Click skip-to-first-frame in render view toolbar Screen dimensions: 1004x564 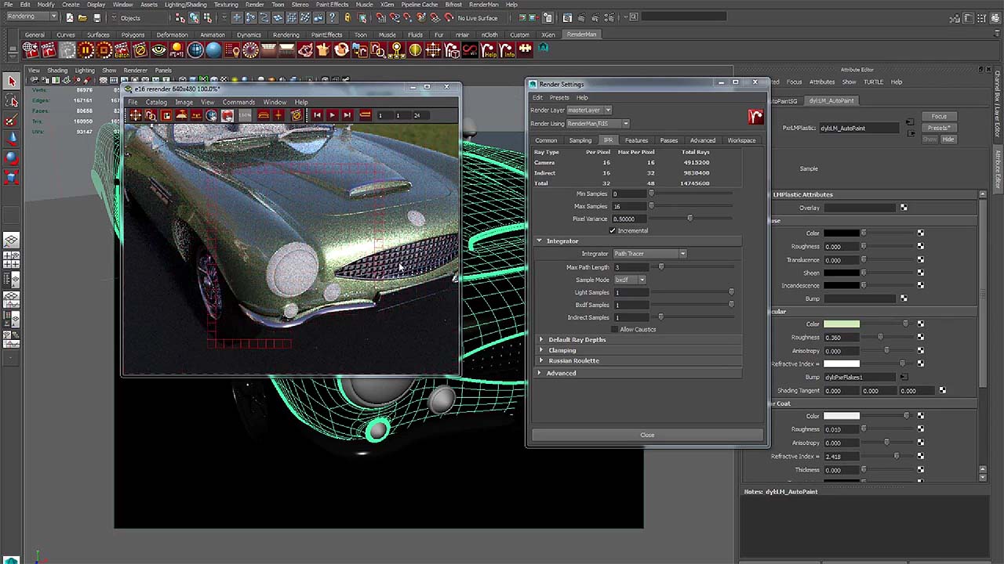(x=317, y=115)
